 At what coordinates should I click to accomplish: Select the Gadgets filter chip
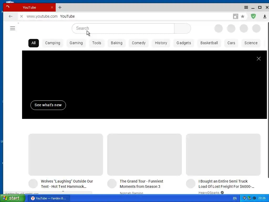[184, 43]
